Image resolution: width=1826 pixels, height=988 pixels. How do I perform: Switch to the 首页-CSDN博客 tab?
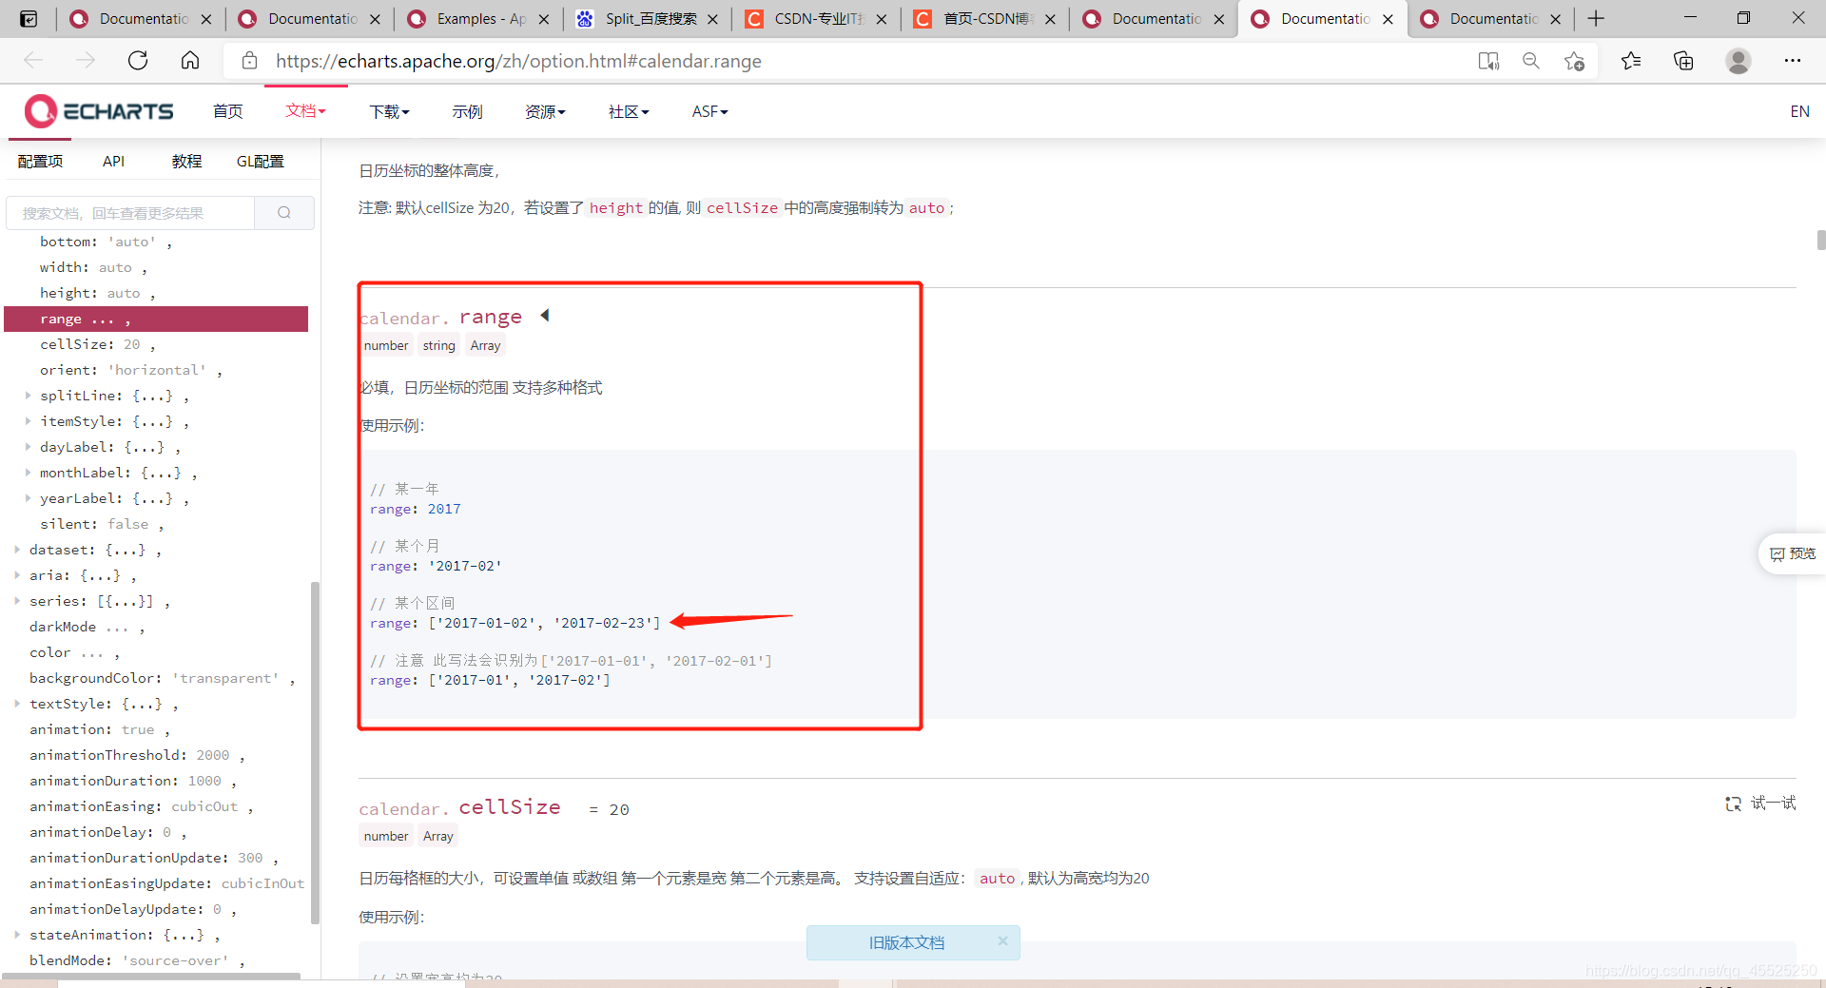(986, 19)
